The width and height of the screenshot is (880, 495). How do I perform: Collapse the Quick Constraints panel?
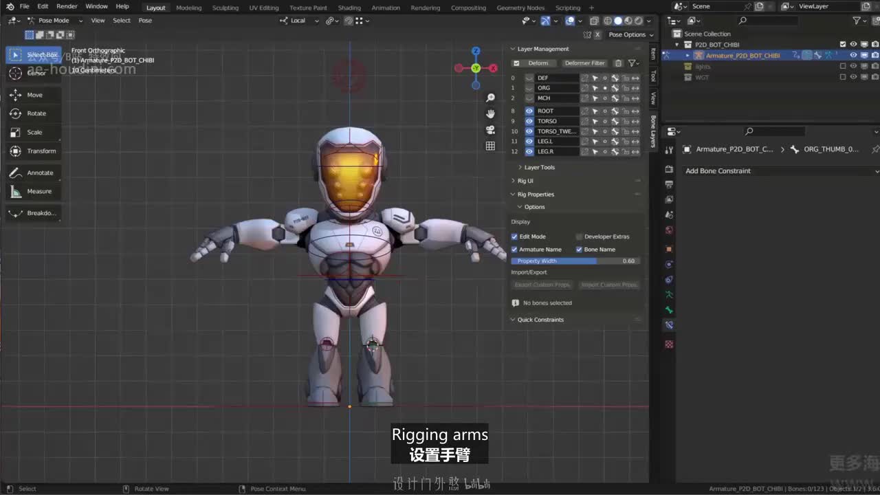tap(513, 320)
